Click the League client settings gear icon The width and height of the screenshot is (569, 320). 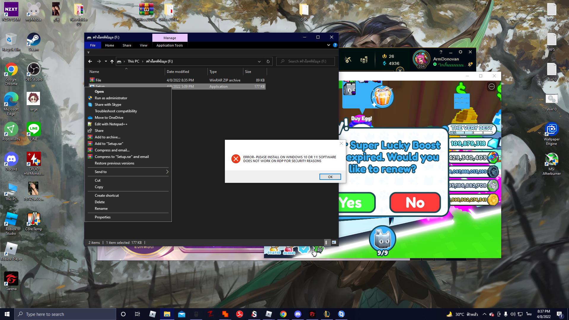click(x=460, y=52)
